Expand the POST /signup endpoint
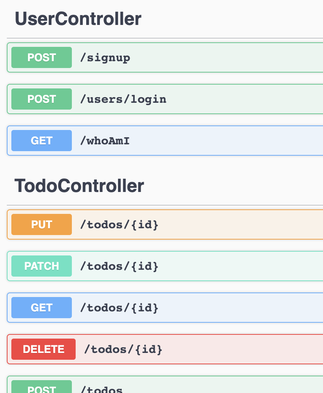 (165, 57)
